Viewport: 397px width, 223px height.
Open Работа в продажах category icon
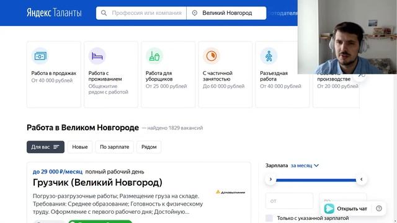[x=40, y=56]
